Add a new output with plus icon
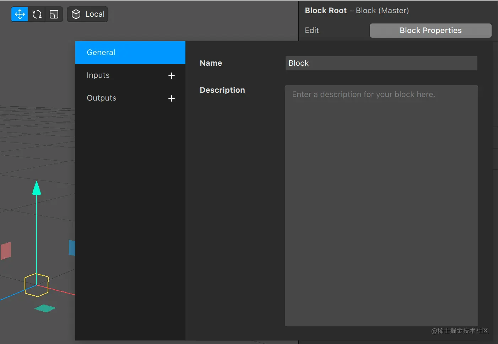Image resolution: width=498 pixels, height=344 pixels. 172,98
